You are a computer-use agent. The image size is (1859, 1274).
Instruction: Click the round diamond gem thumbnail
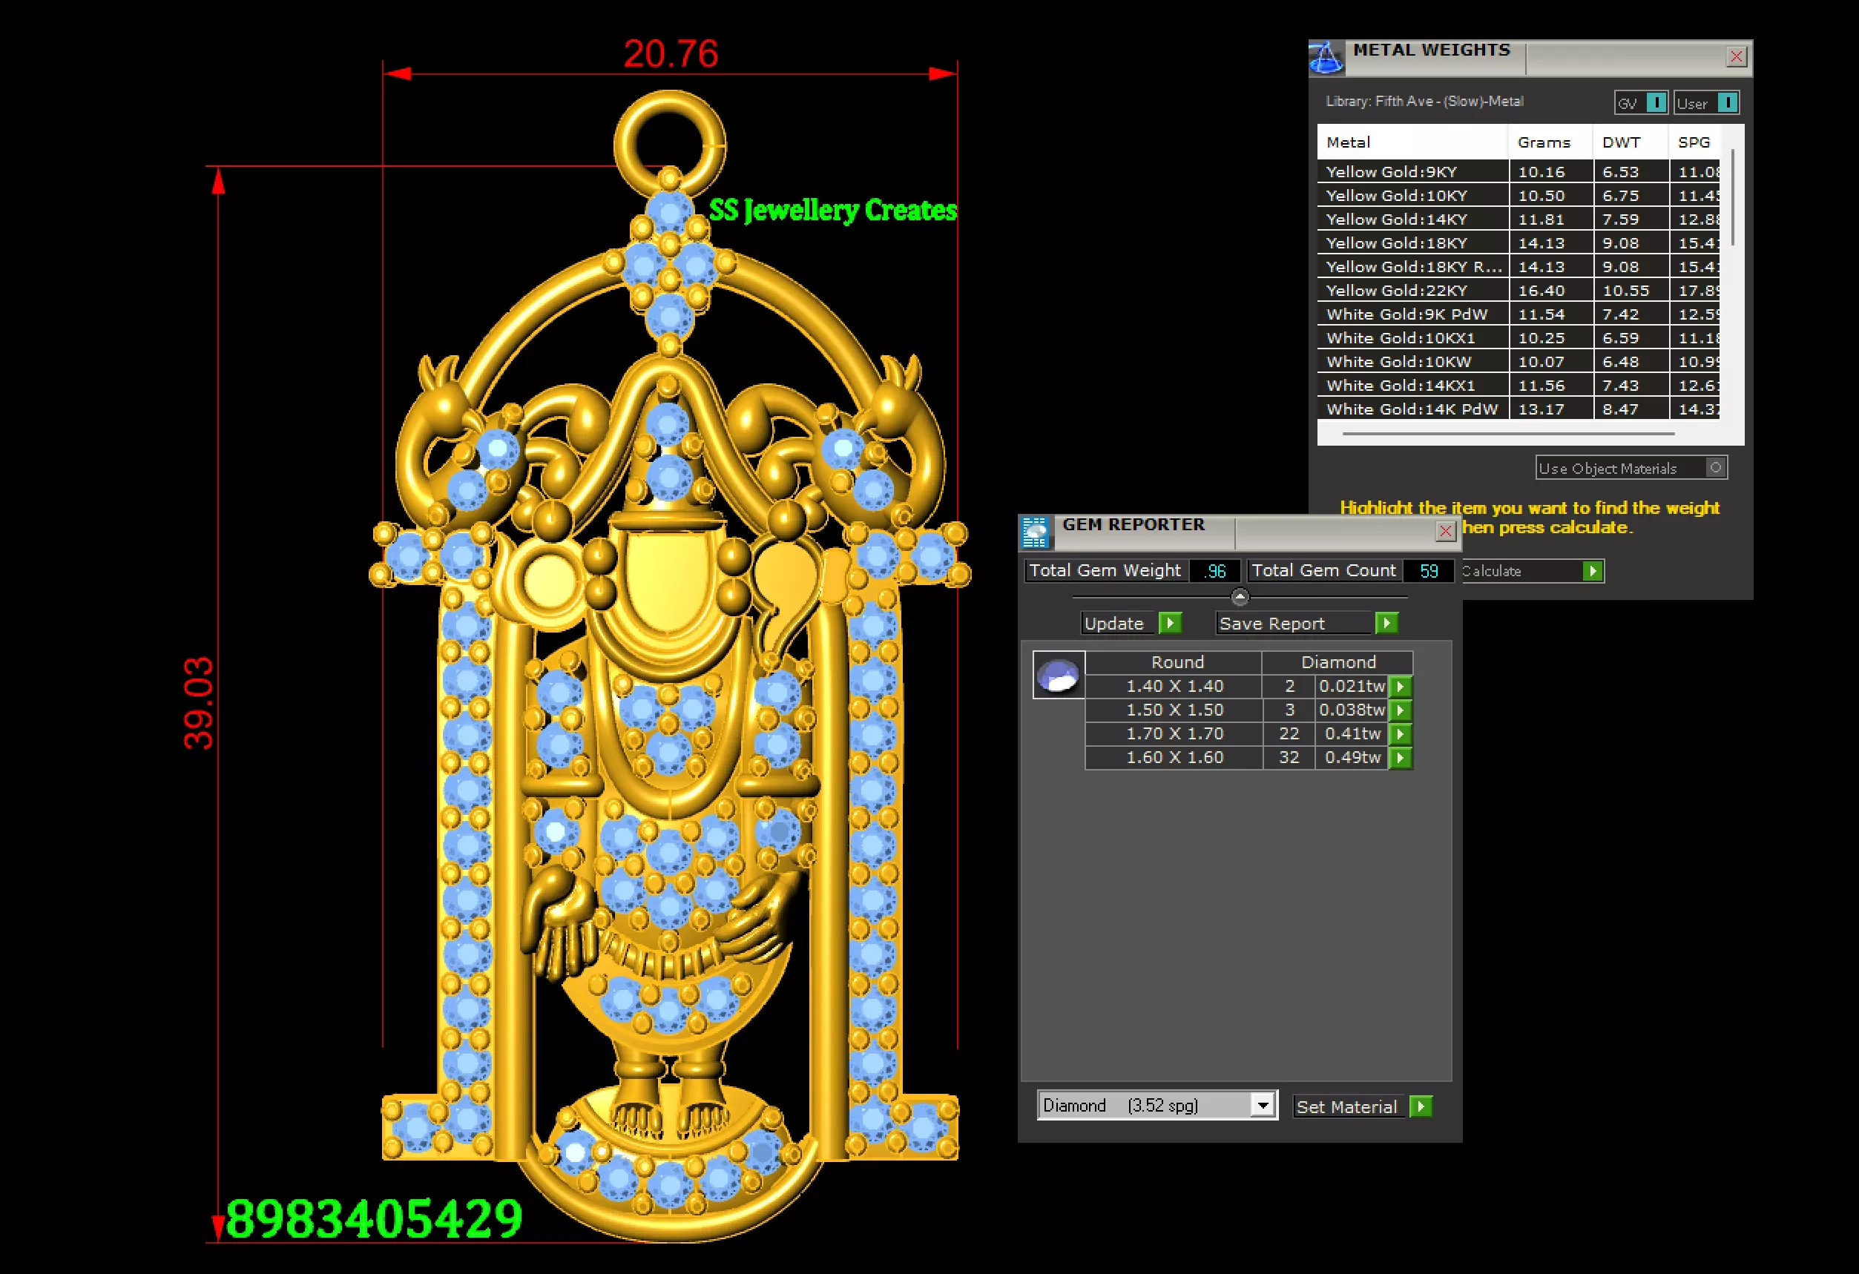point(1059,675)
